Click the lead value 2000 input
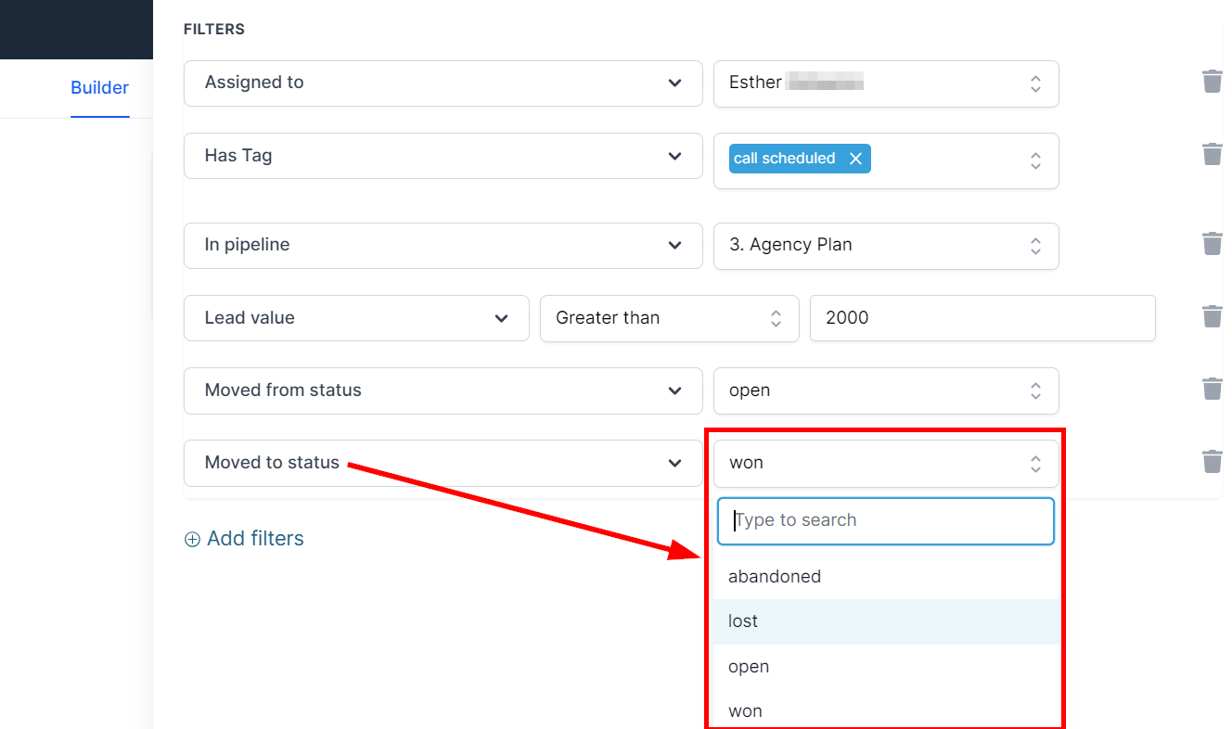This screenshot has width=1232, height=729. pos(982,318)
